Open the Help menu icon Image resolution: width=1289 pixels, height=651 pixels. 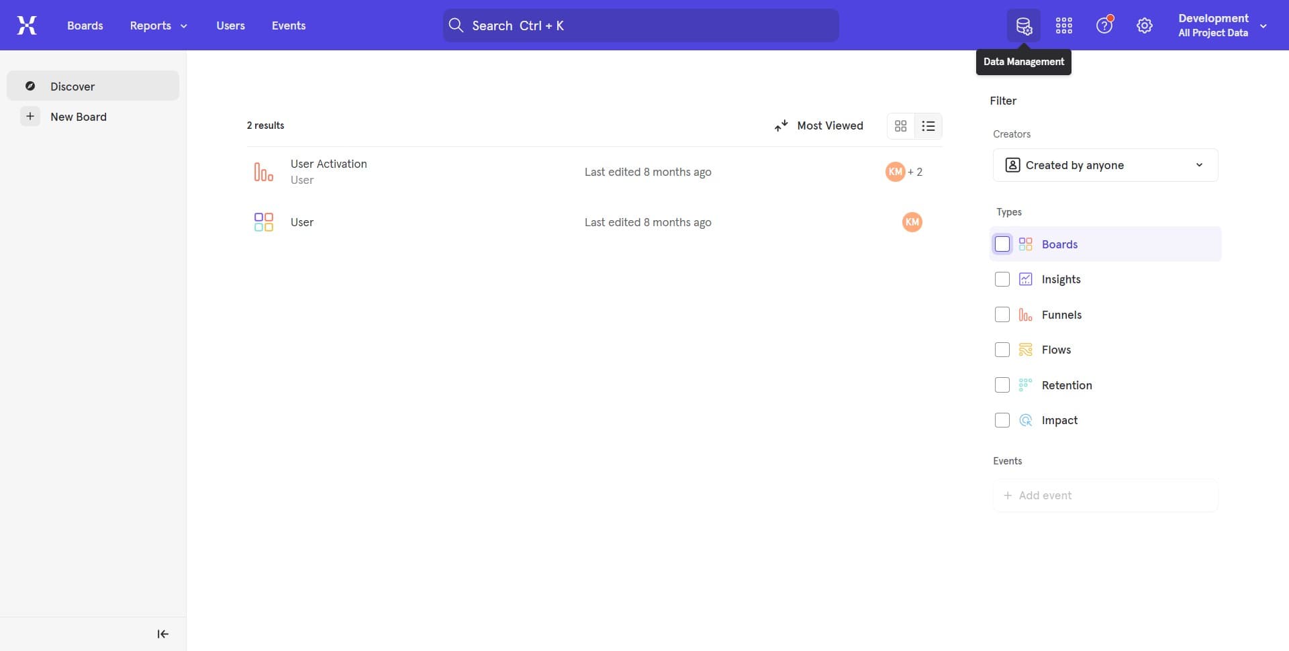pyautogui.click(x=1104, y=25)
